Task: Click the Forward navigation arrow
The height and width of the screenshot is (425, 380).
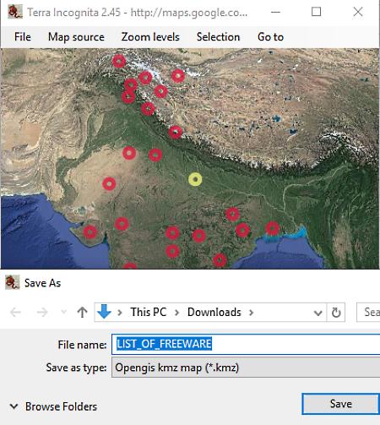Action: [42, 312]
